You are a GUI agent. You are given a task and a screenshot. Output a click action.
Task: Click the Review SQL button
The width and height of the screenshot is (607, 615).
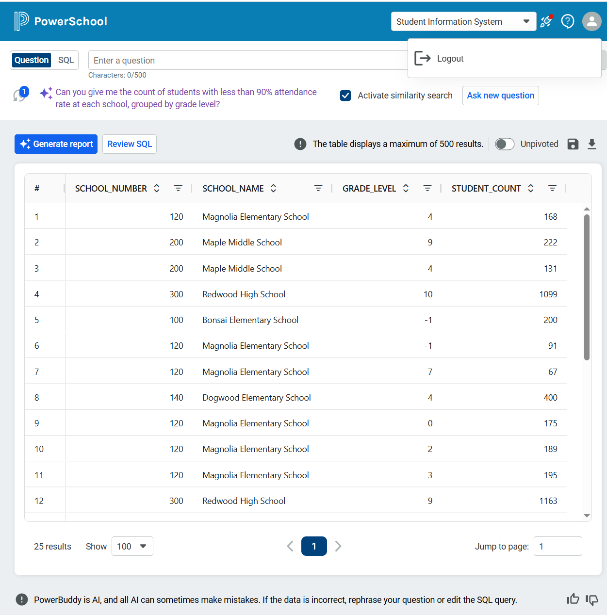click(x=130, y=144)
